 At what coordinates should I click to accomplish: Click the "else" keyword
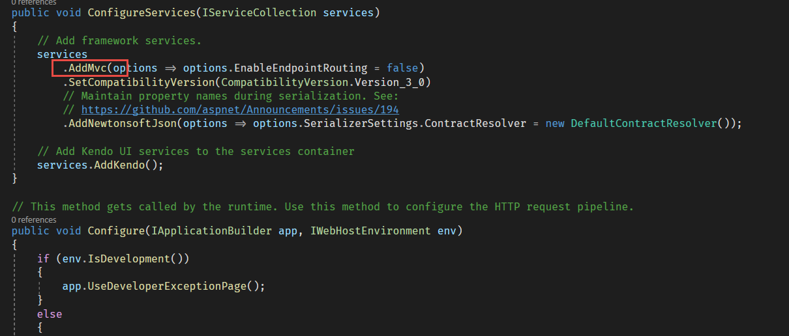[50, 314]
